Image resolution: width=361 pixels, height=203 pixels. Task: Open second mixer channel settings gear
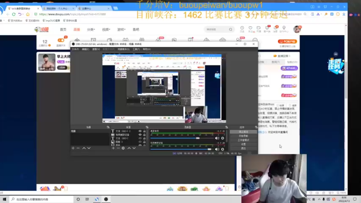[222, 149]
